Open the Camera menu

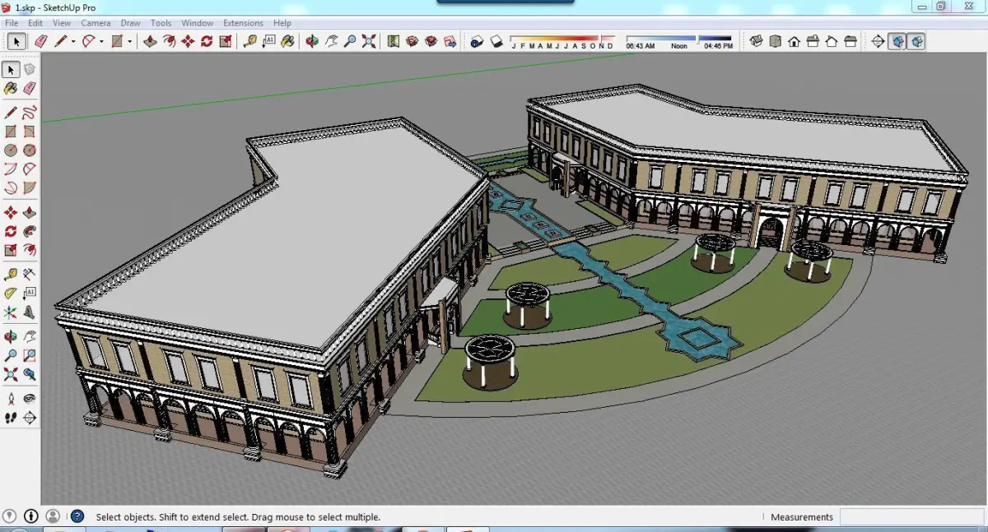(x=96, y=23)
